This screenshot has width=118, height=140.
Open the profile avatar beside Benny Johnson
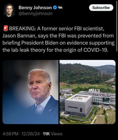(x=9, y=10)
